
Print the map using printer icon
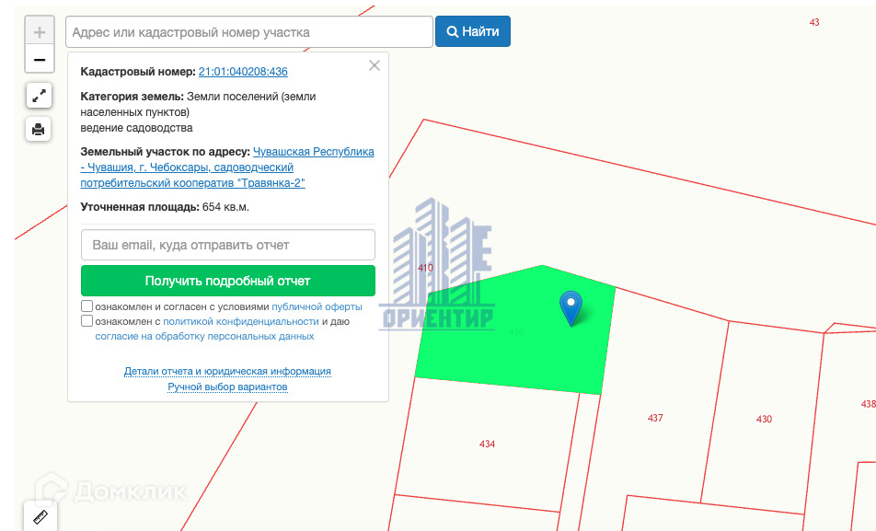pyautogui.click(x=39, y=129)
